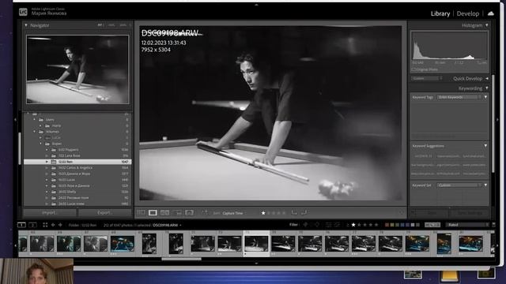
Task: Toggle filter switch at filter bar end
Action: 493,224
